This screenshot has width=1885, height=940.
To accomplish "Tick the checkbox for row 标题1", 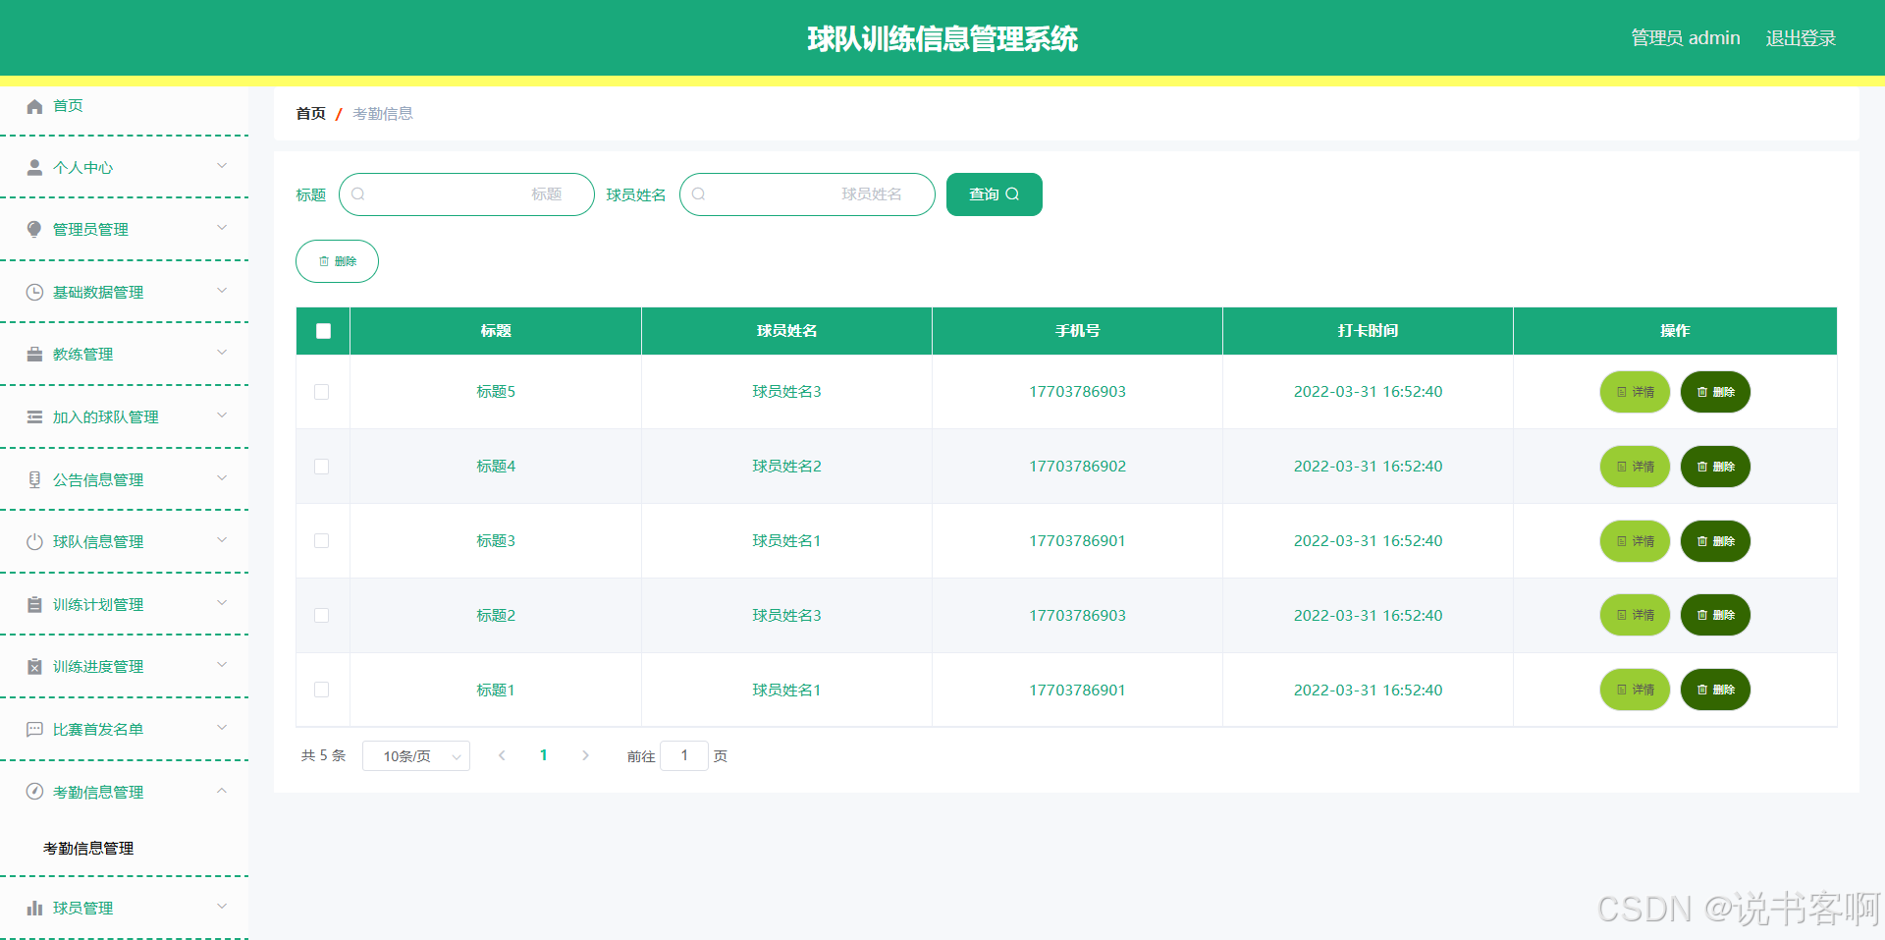I will (321, 690).
